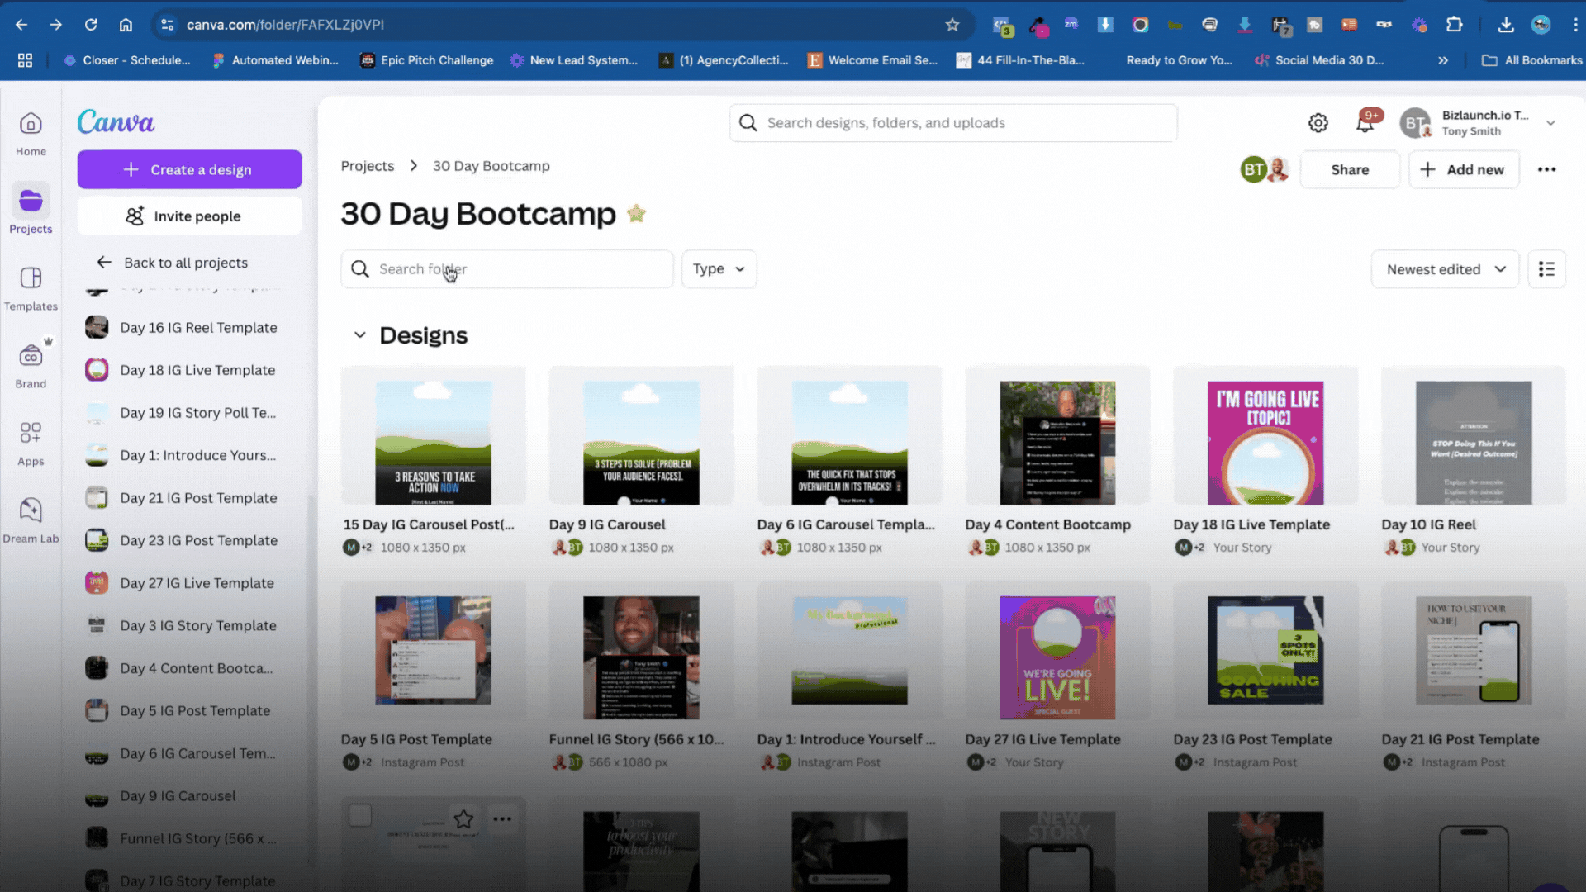This screenshot has width=1586, height=892.
Task: Toggle the folder star next to title
Action: (x=636, y=214)
